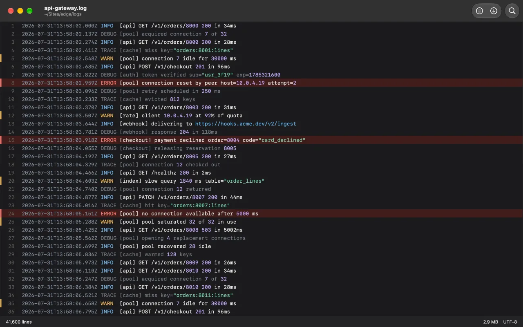This screenshot has width=523, height=327.
Task: Click the UTF-8 encoding indicator
Action: [x=510, y=322]
